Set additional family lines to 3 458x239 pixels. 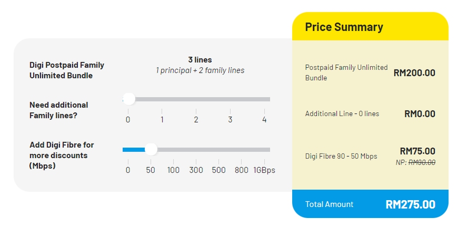tap(230, 99)
